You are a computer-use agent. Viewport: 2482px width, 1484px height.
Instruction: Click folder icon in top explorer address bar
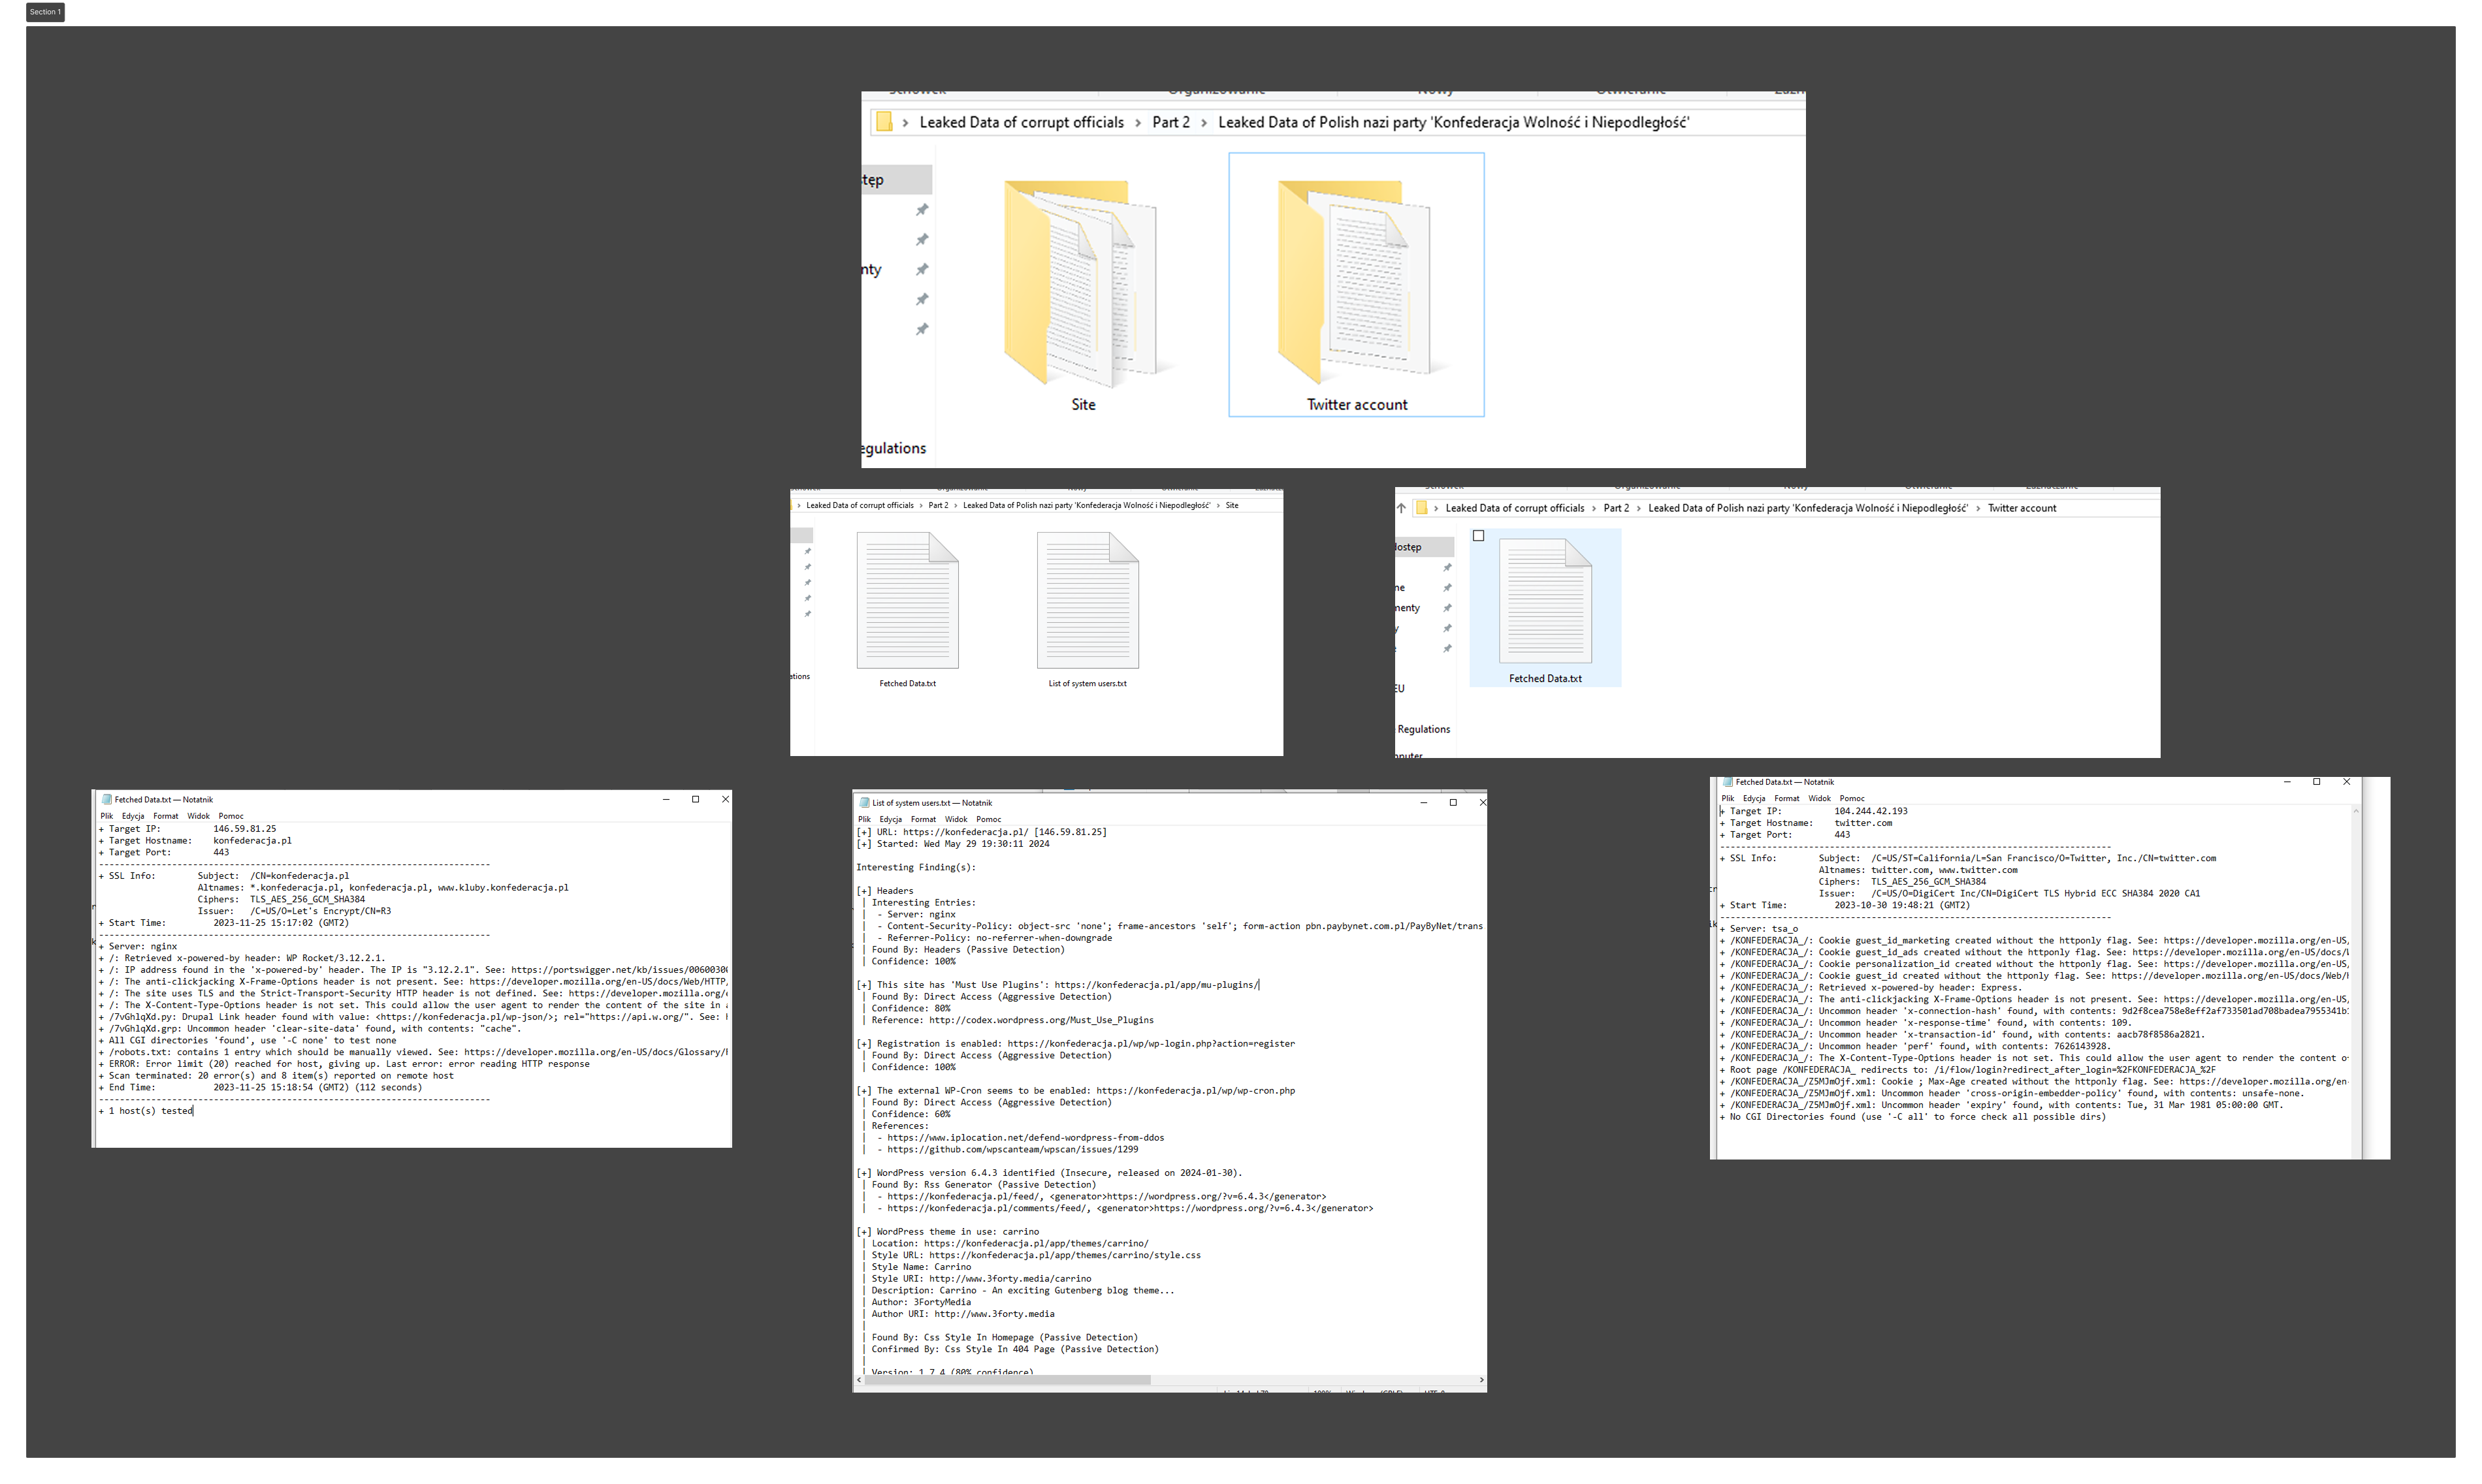click(883, 122)
